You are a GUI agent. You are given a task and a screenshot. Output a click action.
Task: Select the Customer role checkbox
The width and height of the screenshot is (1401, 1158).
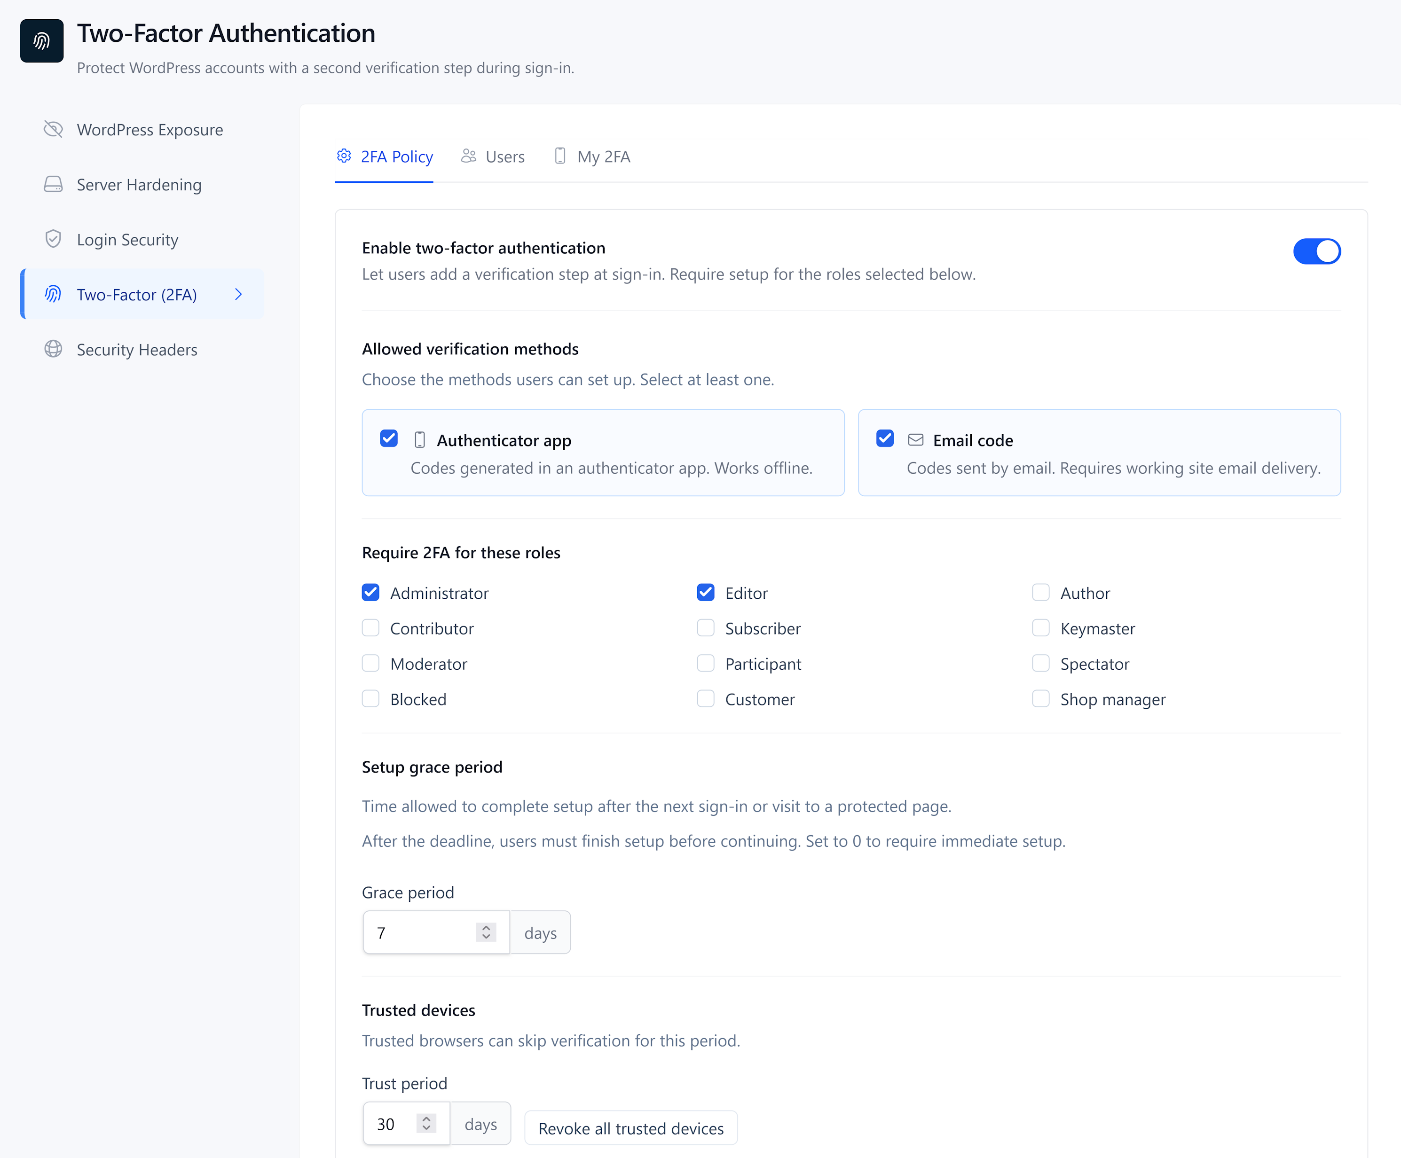pos(706,698)
